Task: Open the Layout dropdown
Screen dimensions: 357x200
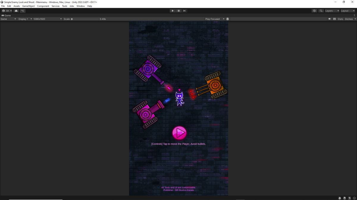Action: point(347,11)
